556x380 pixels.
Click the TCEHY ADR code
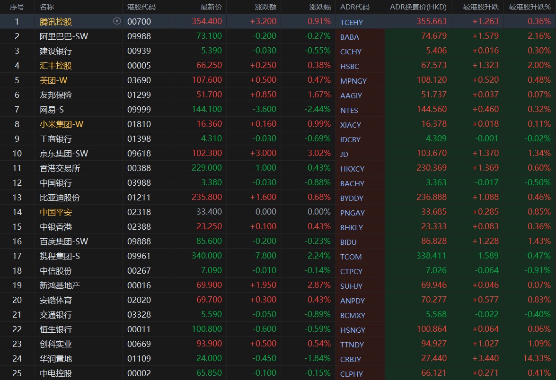tap(352, 22)
